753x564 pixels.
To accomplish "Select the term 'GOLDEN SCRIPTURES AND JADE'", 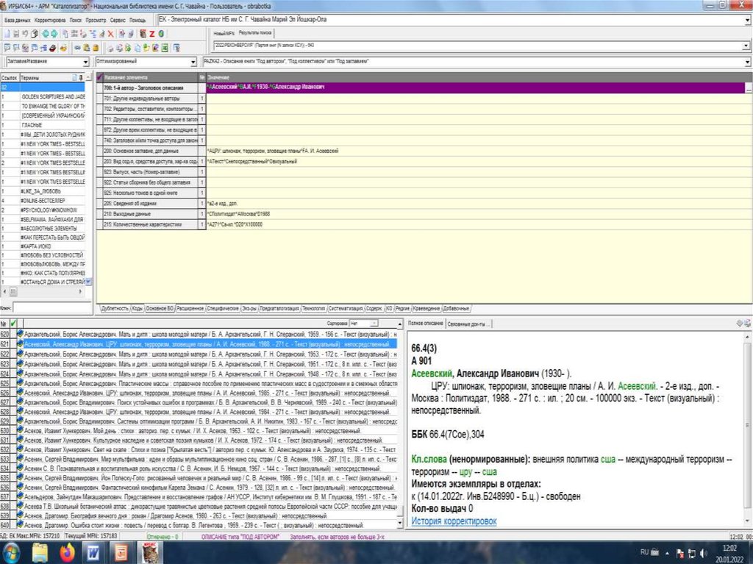I will point(53,96).
